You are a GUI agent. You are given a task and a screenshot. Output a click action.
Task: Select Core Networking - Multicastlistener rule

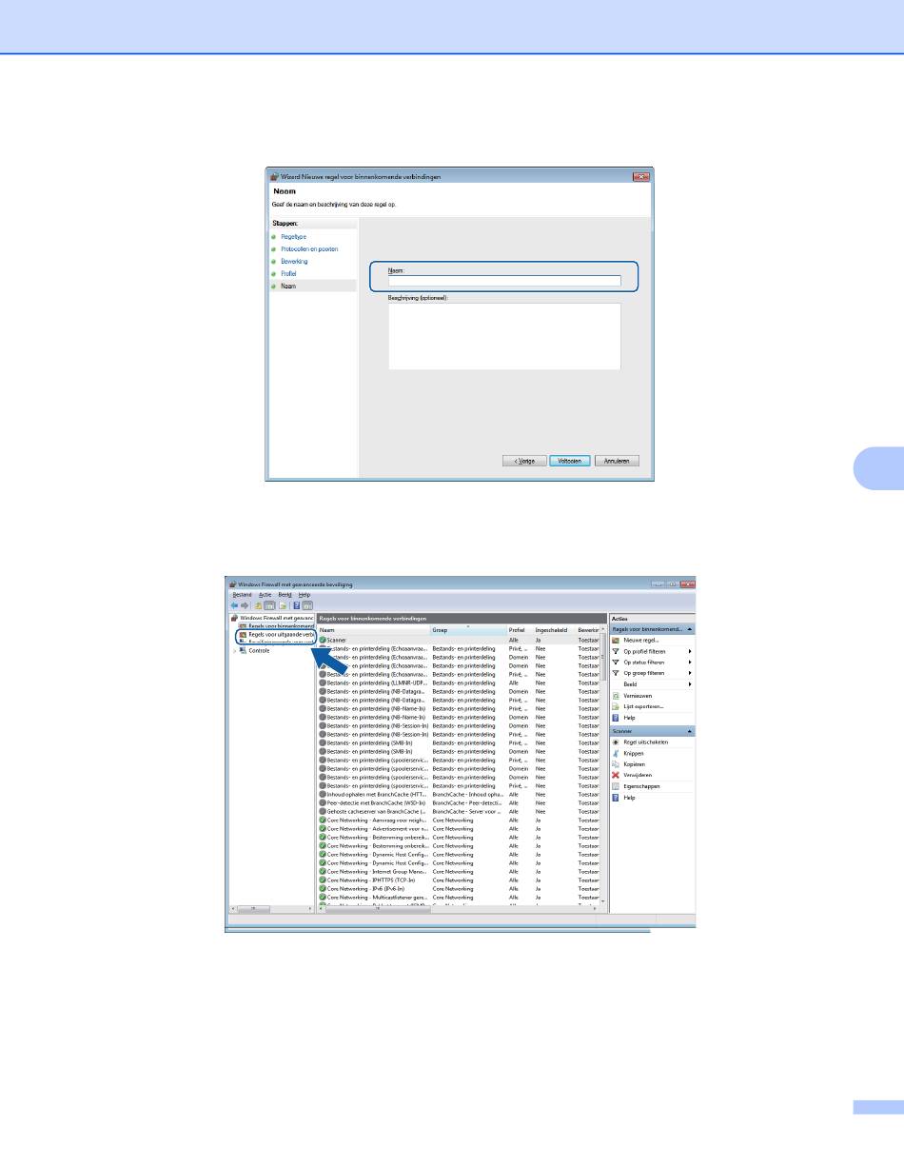(459, 897)
